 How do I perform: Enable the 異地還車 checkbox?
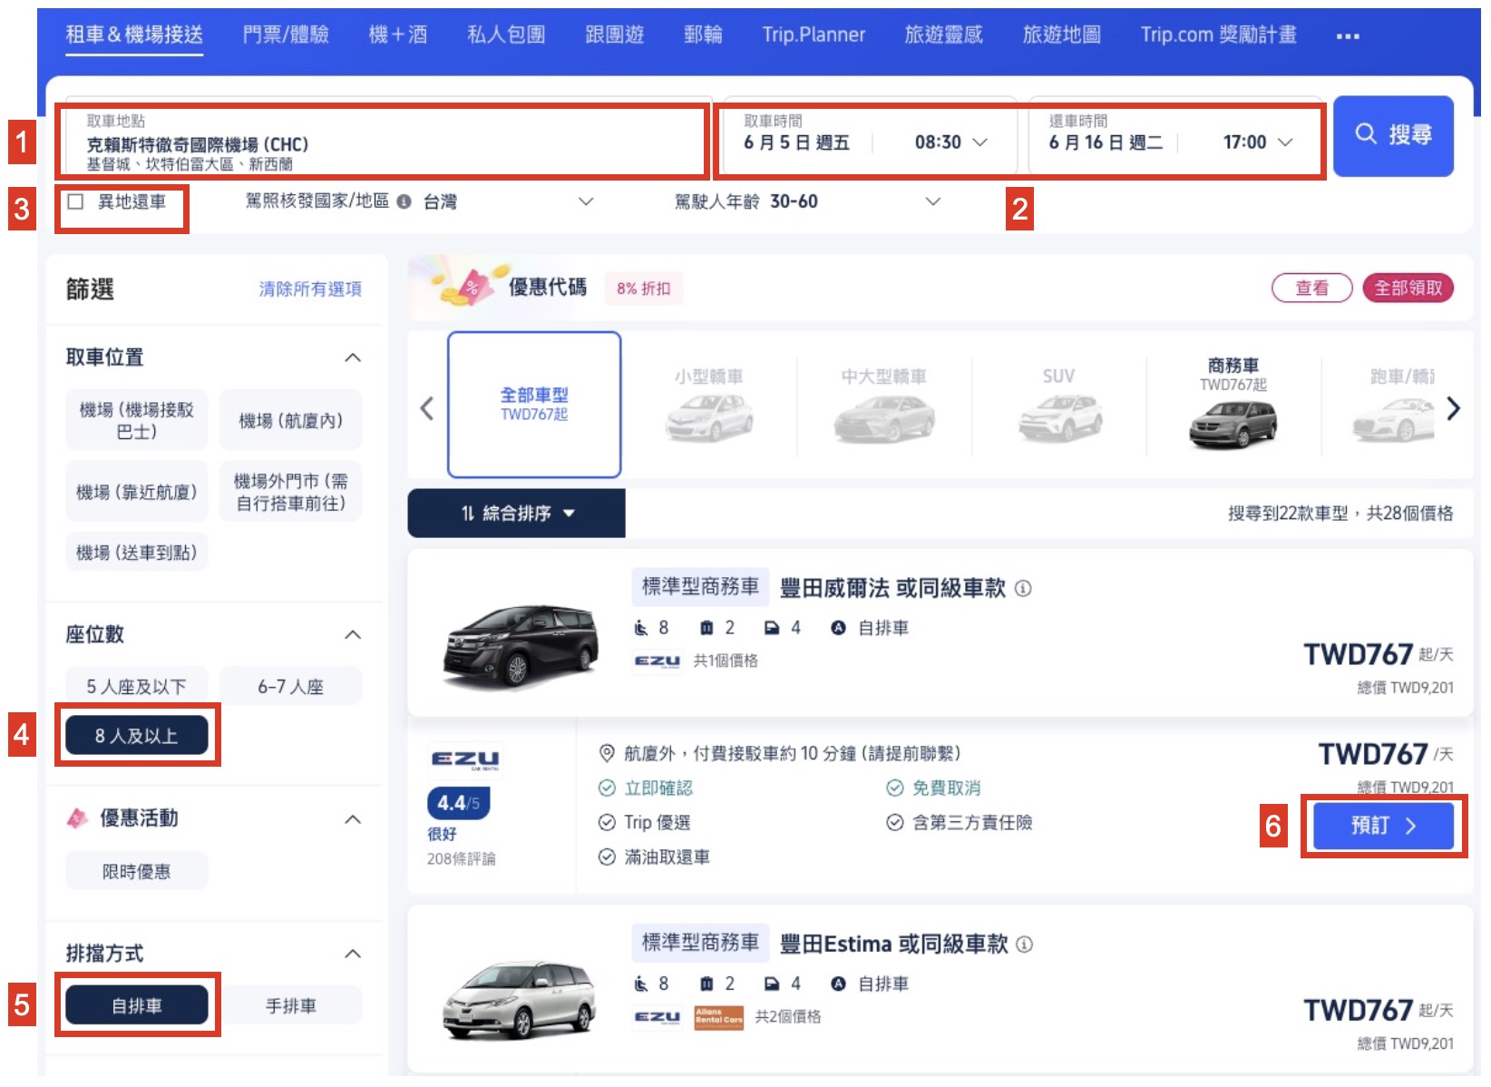pyautogui.click(x=76, y=201)
